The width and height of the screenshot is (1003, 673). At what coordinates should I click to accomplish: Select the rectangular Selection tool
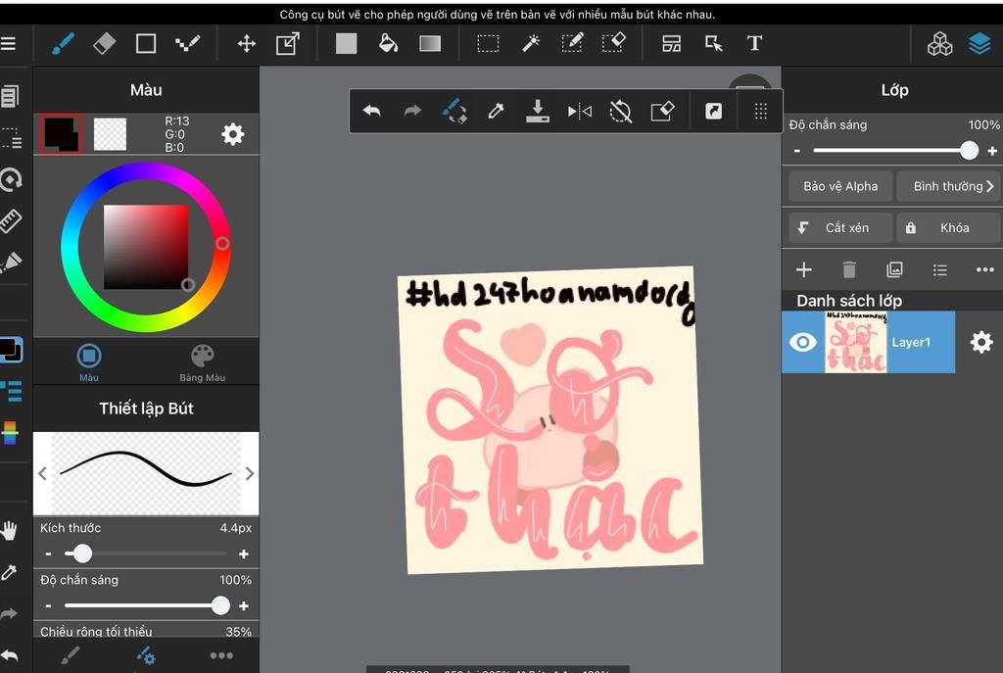click(488, 43)
